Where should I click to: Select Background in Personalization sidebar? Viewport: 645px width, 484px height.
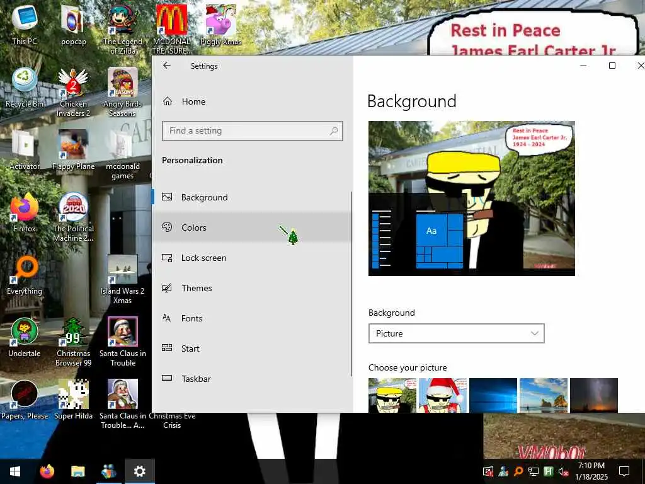(x=252, y=197)
